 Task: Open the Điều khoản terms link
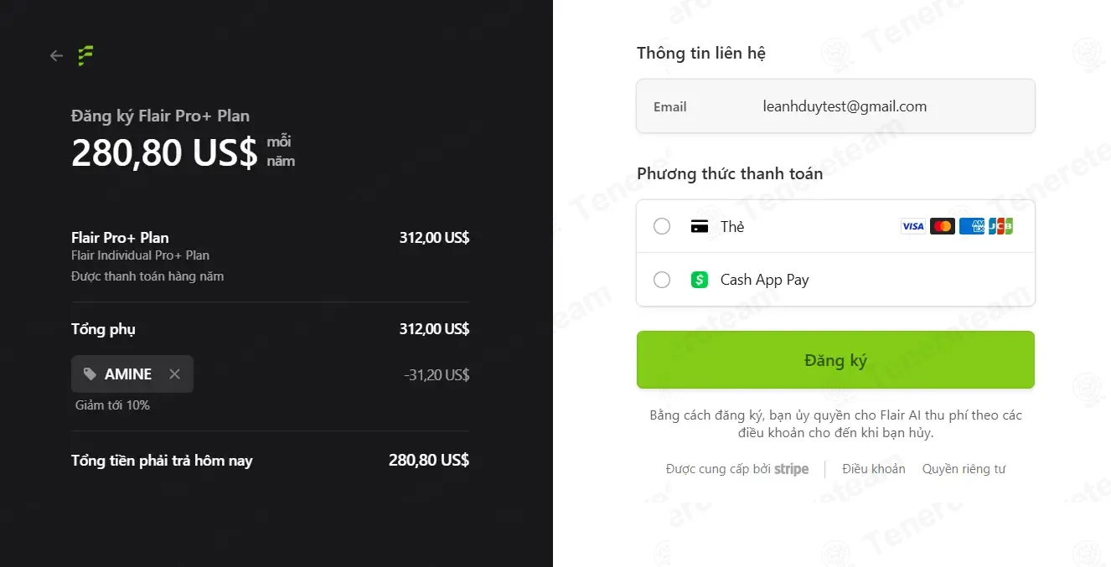874,469
